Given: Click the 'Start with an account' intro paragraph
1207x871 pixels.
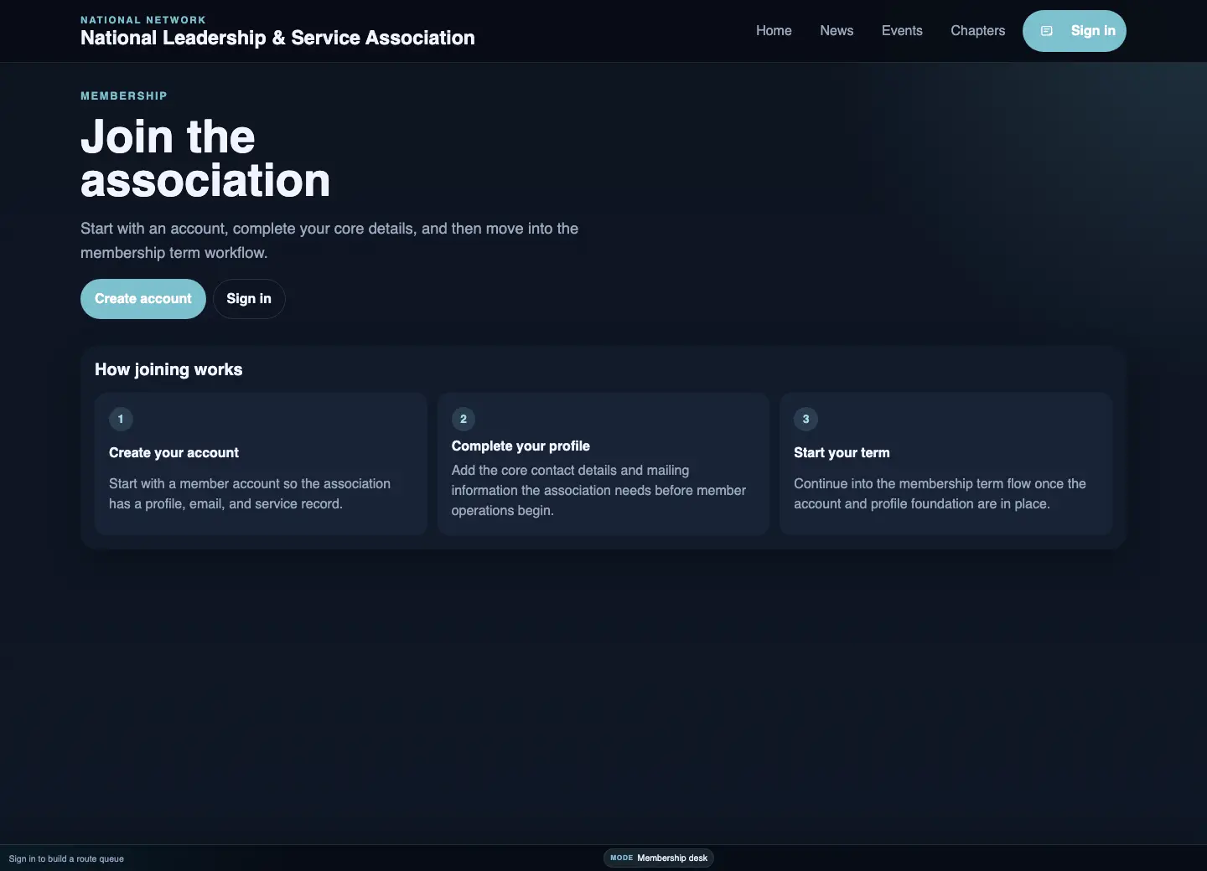Looking at the screenshot, I should 329,240.
